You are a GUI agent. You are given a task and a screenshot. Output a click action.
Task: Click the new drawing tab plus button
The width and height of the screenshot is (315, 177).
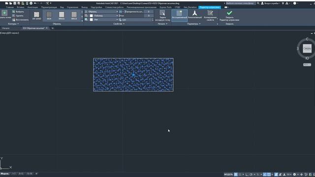[53, 29]
